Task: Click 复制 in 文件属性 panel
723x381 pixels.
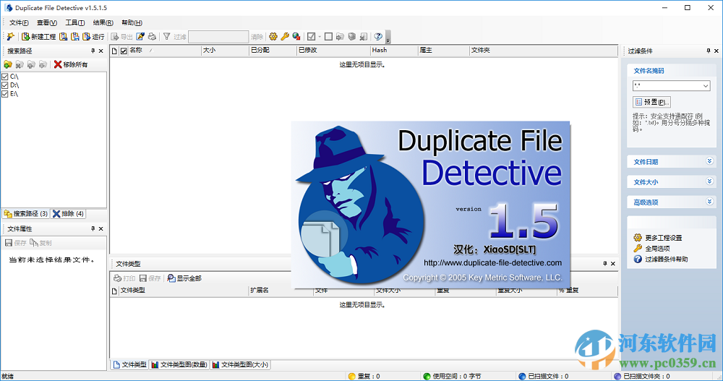Action: [40, 243]
